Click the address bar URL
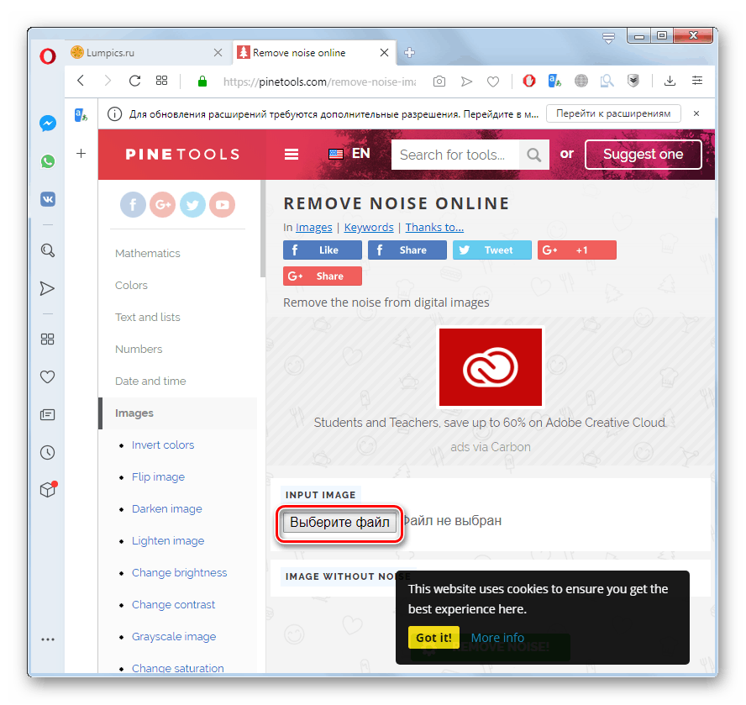The width and height of the screenshot is (746, 705). click(320, 82)
